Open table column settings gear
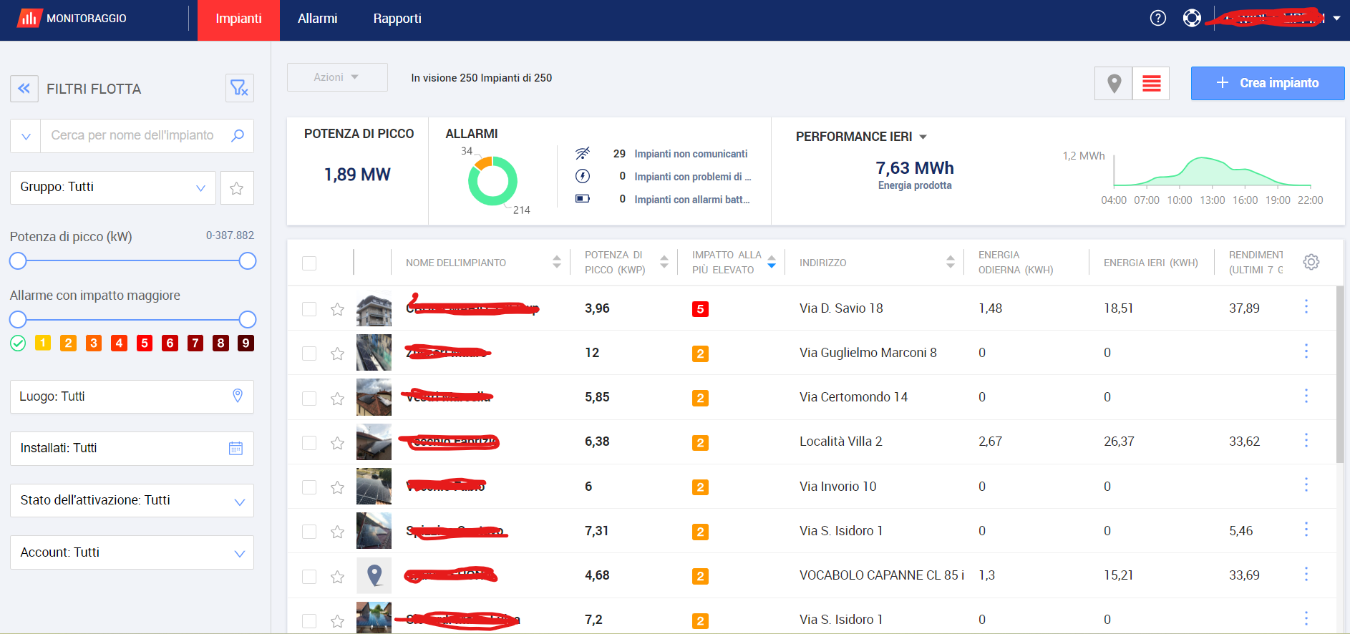The height and width of the screenshot is (634, 1350). pyautogui.click(x=1311, y=262)
